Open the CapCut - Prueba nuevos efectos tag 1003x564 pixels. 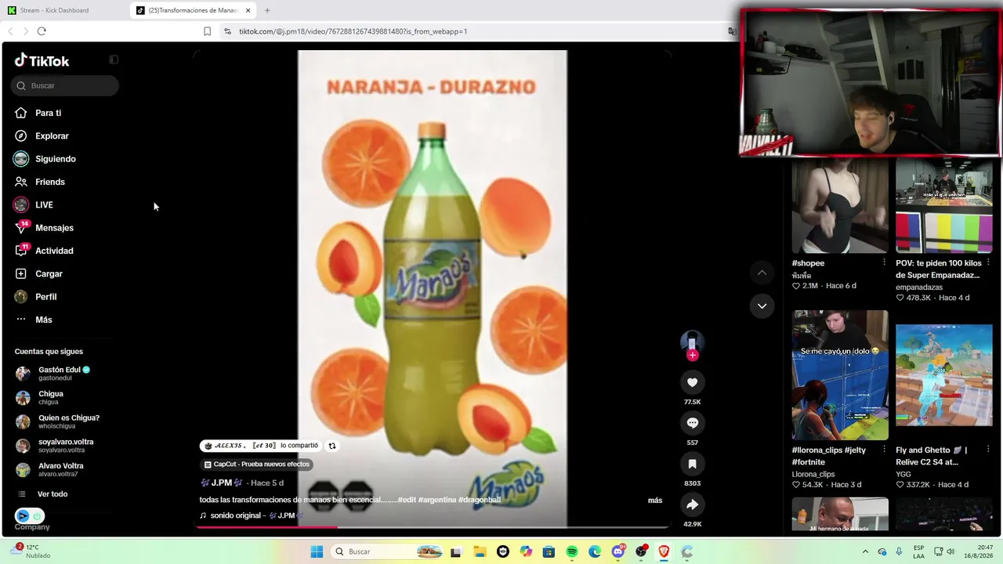coord(257,465)
